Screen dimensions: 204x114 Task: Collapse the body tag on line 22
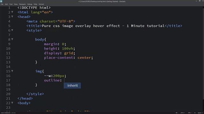(12, 103)
